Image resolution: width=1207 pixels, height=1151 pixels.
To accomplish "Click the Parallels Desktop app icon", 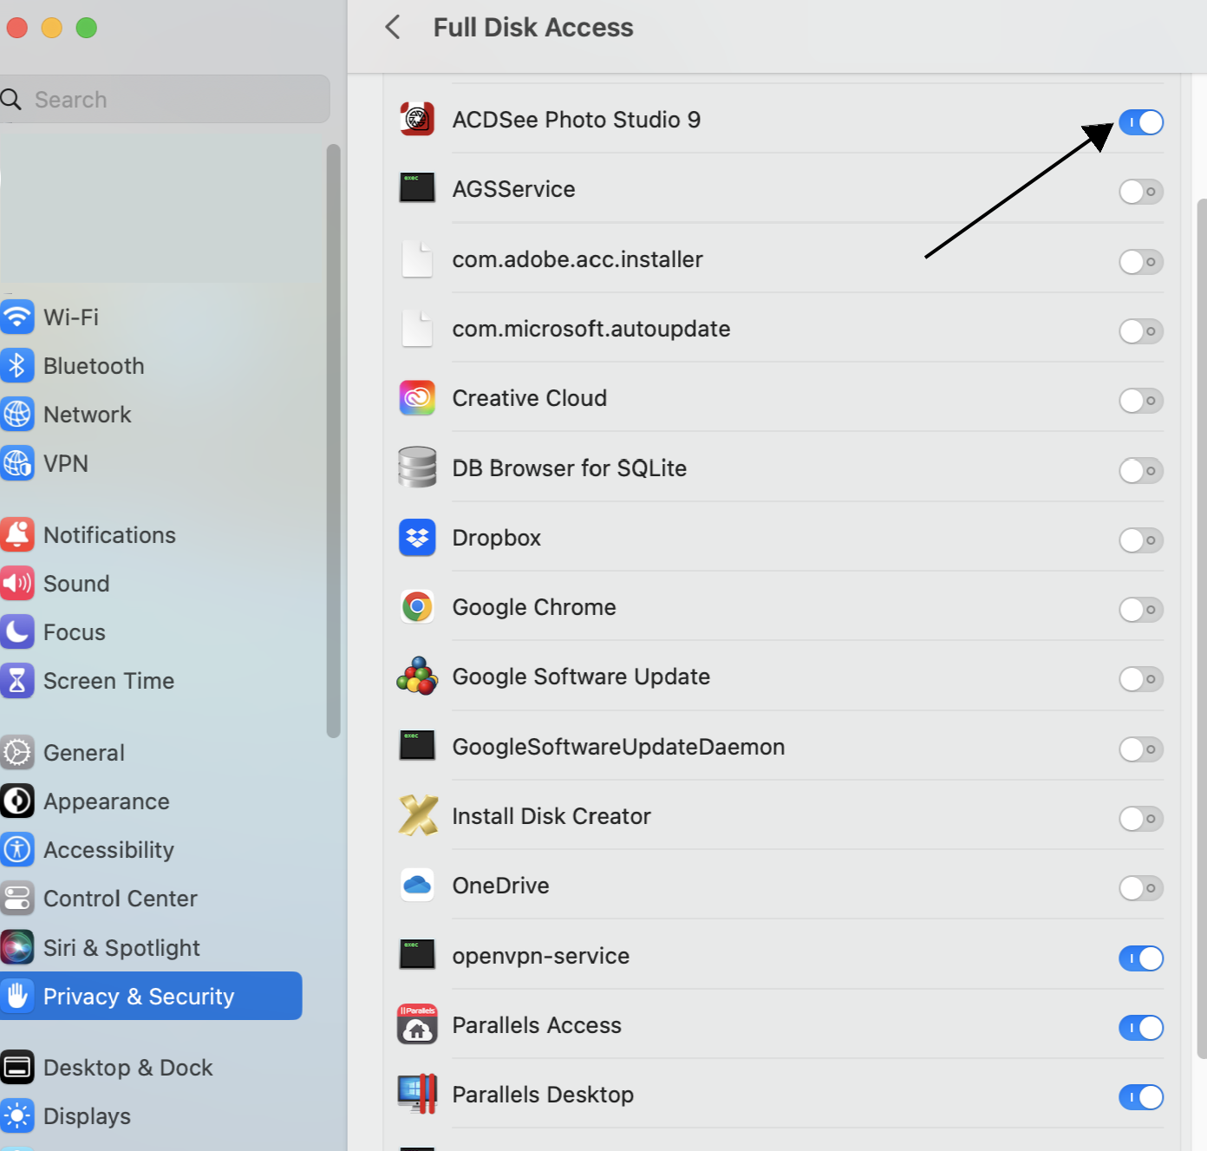I will (417, 1094).
